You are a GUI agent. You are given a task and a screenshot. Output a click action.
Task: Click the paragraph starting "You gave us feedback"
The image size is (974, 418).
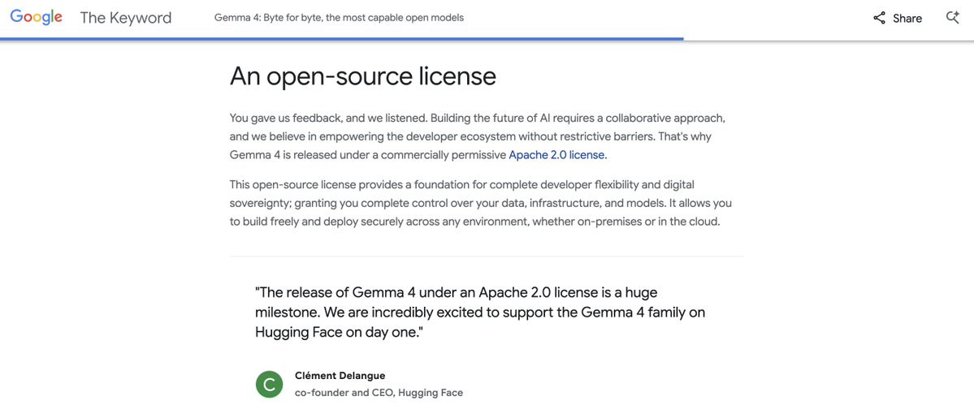pos(475,136)
